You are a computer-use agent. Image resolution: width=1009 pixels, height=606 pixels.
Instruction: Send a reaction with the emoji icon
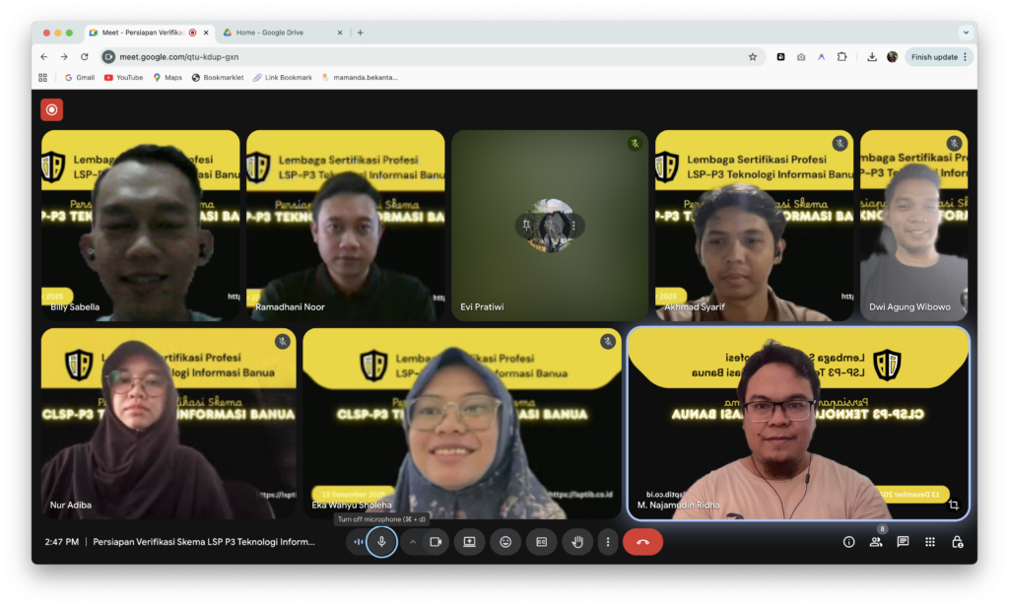click(505, 541)
